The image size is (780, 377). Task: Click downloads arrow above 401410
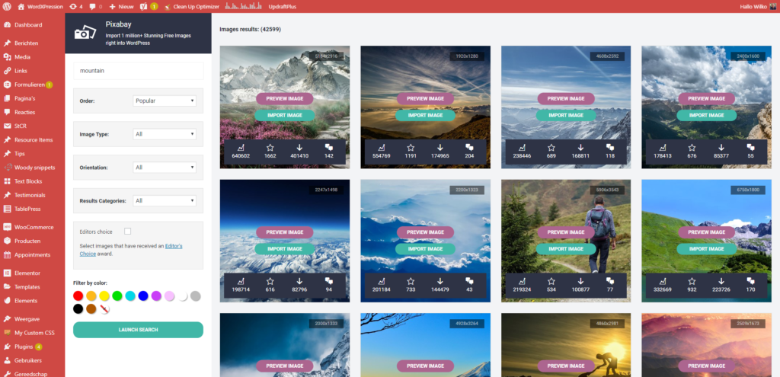299,148
